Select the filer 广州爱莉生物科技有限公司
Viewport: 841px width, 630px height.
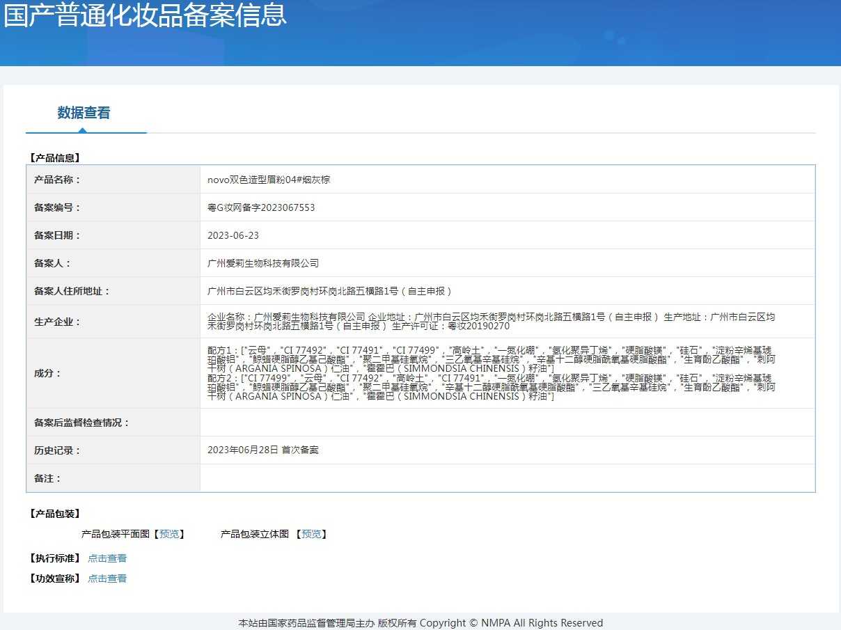tap(263, 263)
